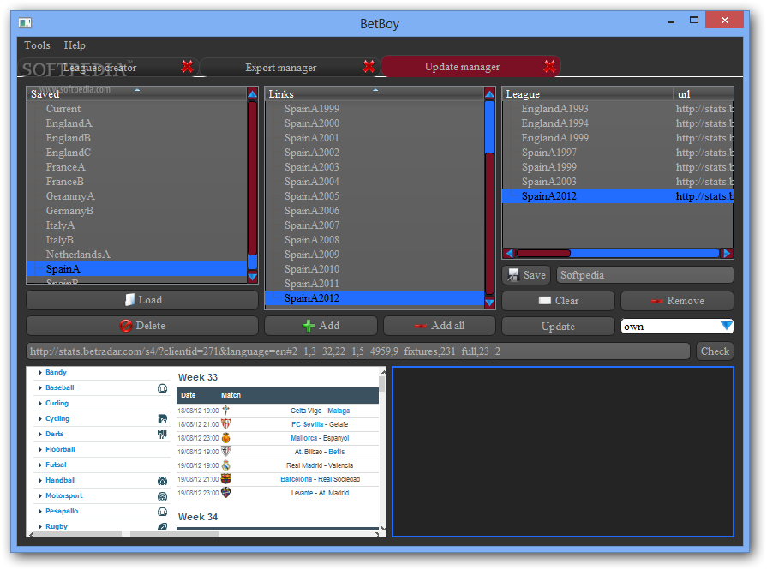The height and width of the screenshot is (570, 767).
Task: Click the League column header
Action: coord(589,93)
